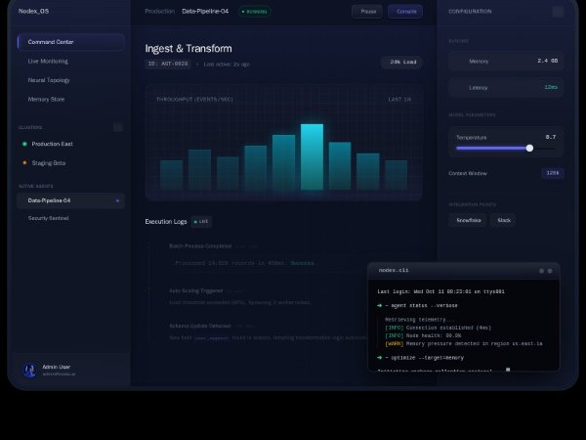Toggle the Snowflake integration chip

point(469,220)
